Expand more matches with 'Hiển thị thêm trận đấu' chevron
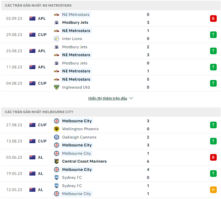The height and width of the screenshot is (199, 221). 131,98
